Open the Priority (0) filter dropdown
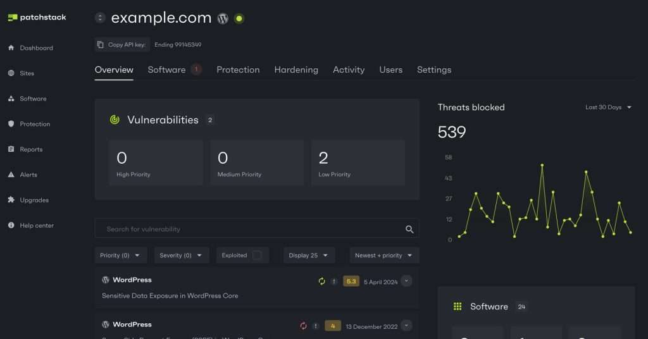This screenshot has width=648, height=339. (x=120, y=255)
